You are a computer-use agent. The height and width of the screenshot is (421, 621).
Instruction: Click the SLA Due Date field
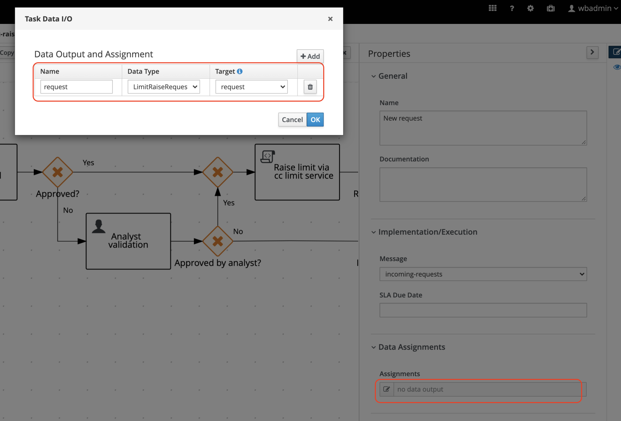click(483, 310)
